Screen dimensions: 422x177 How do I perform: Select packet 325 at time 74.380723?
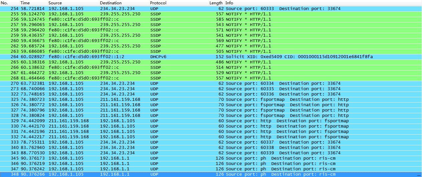(x=211, y=100)
